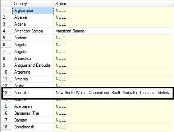Select the Bahamas, The country cell

point(33,113)
